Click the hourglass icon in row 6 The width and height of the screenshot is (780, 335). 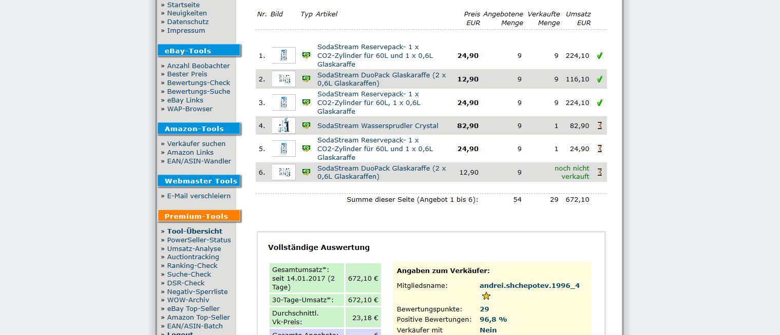599,172
